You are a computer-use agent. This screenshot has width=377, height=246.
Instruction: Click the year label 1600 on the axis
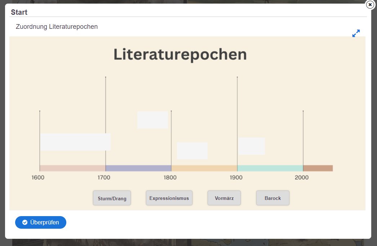point(38,177)
